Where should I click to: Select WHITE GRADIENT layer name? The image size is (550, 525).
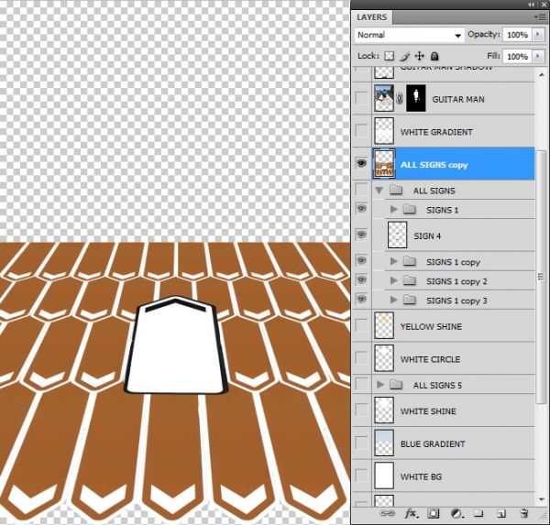[x=436, y=132]
